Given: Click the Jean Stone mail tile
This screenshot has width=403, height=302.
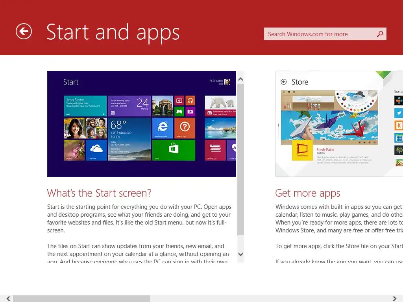Looking at the screenshot, I should [x=85, y=106].
